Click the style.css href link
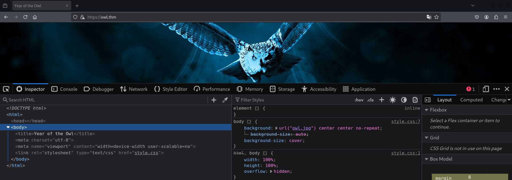Screen dimensions: 512x180 pos(146,153)
